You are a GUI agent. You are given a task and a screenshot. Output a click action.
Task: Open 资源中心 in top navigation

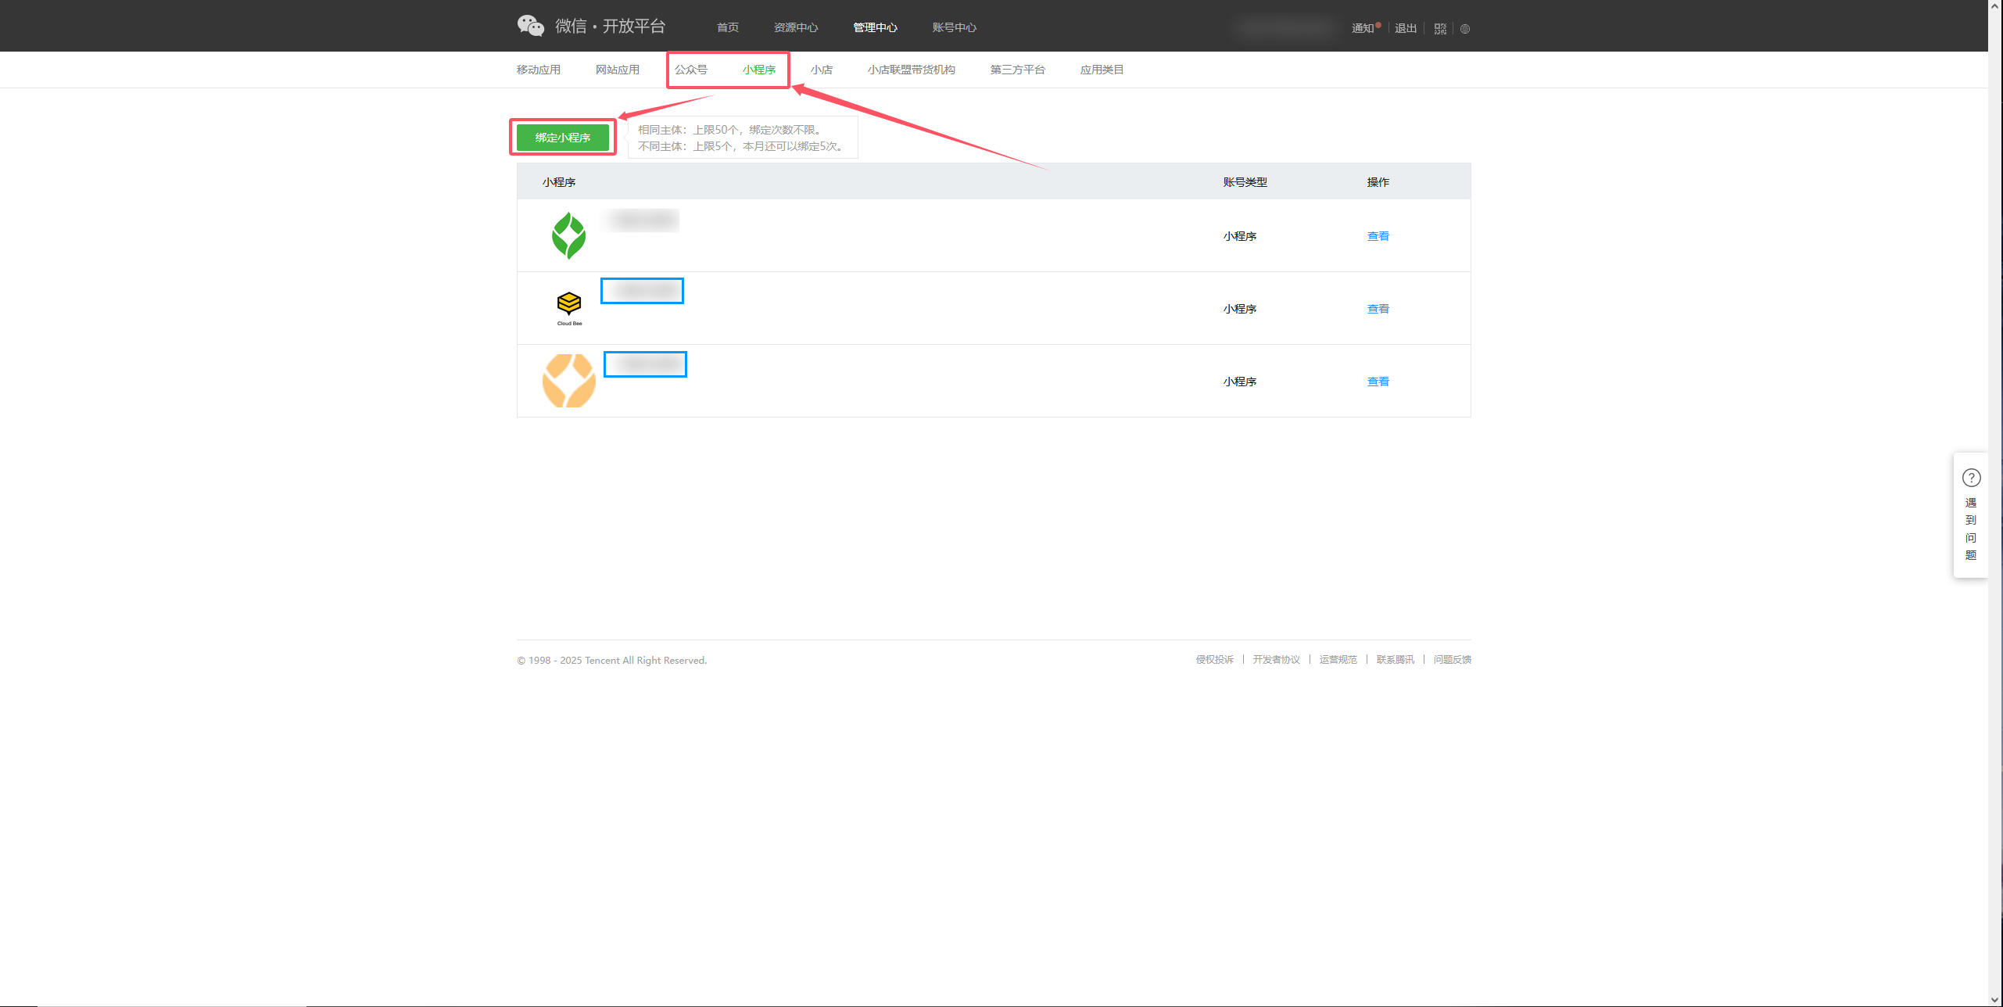coord(795,27)
